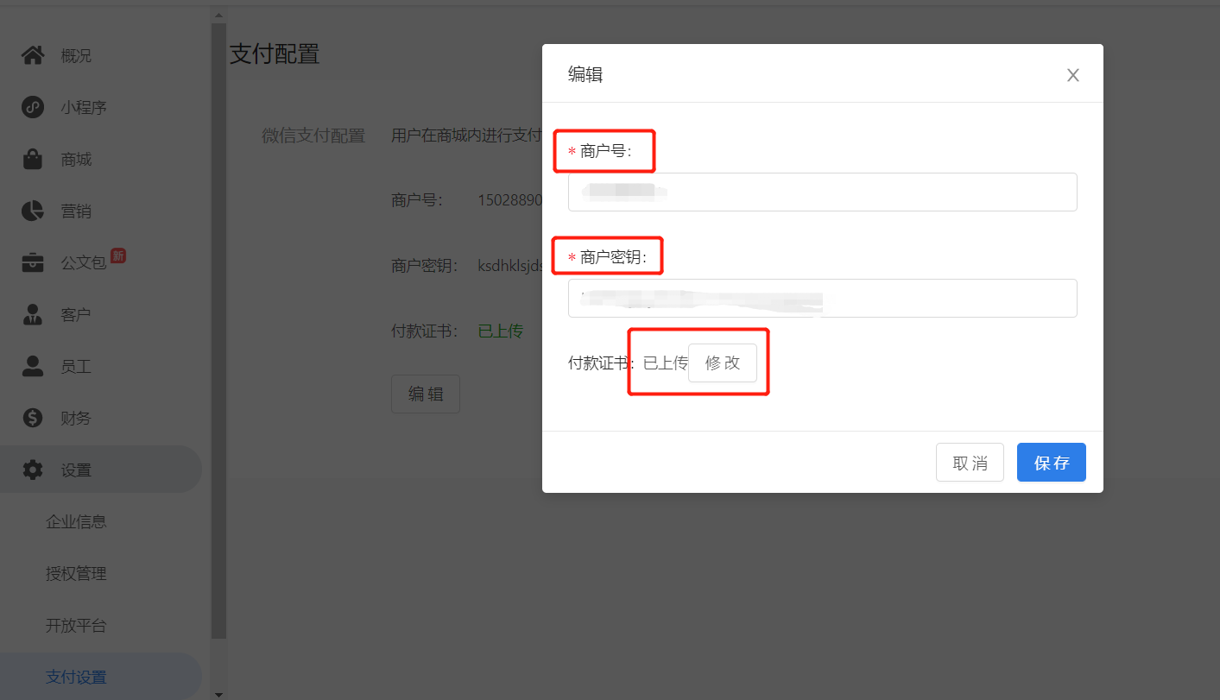Click the 已上传 text inside the dialog

[x=665, y=363]
